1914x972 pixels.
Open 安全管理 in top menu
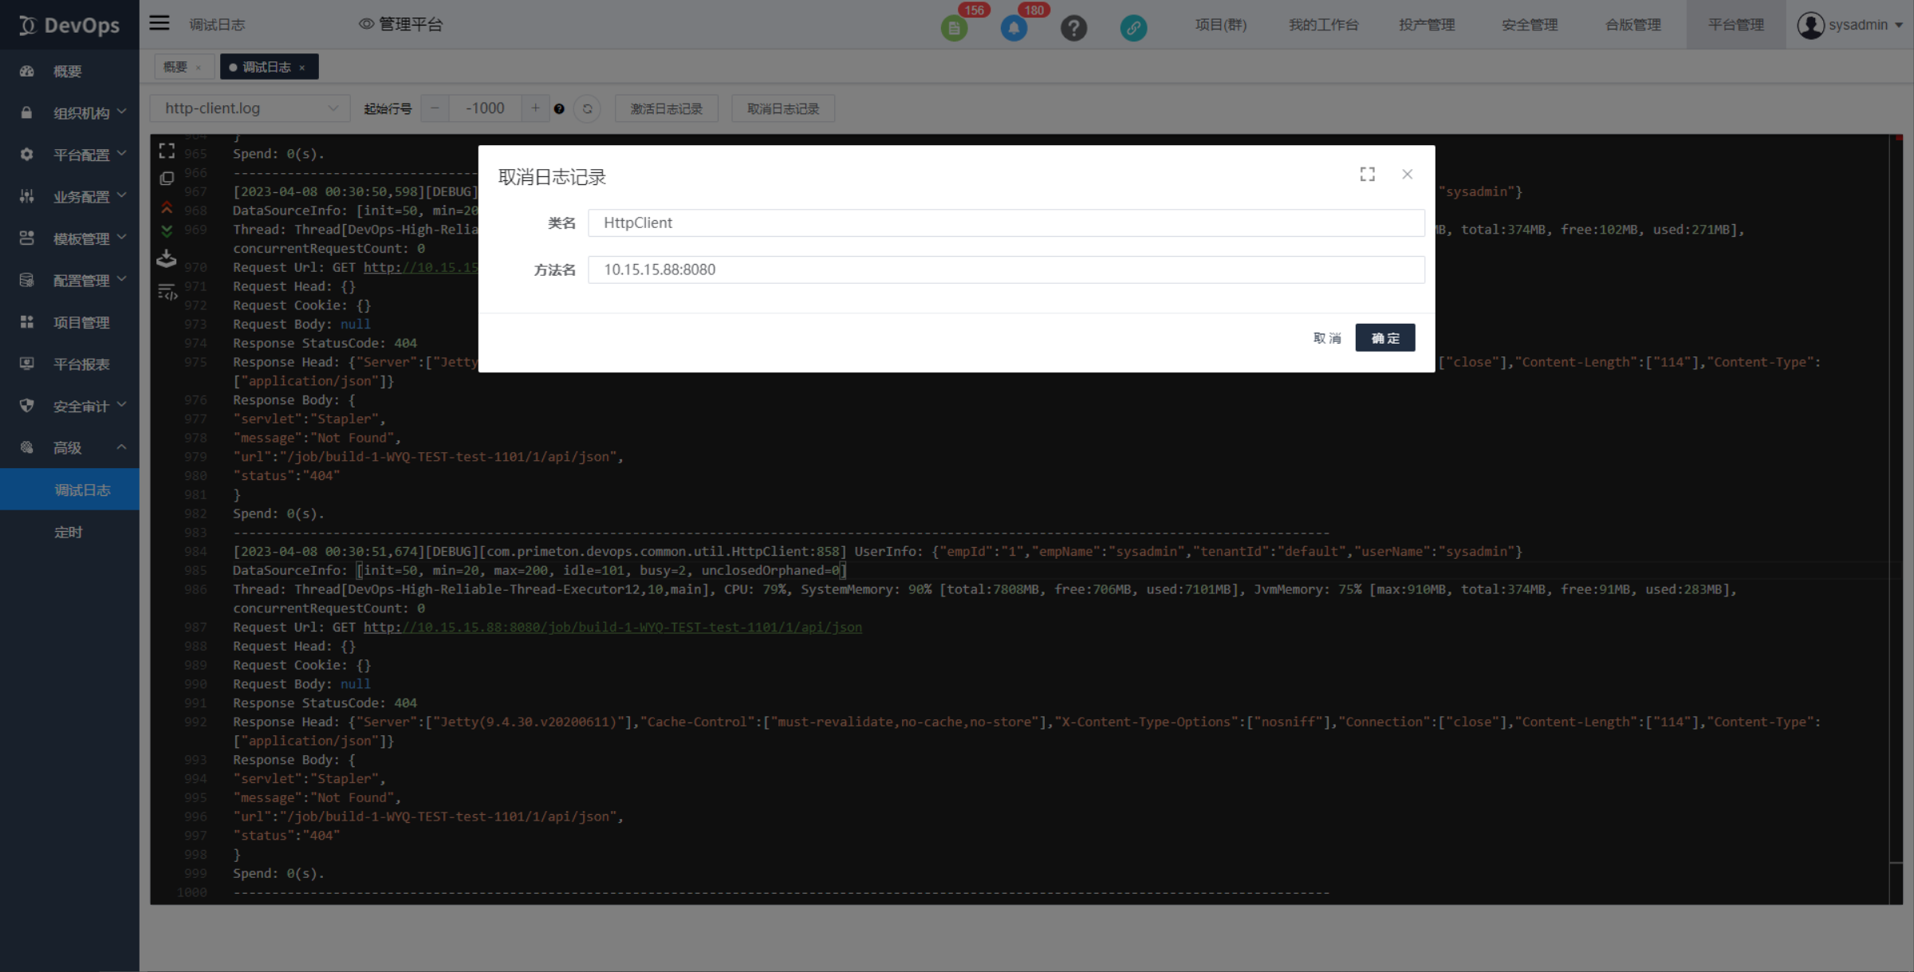pyautogui.click(x=1529, y=25)
